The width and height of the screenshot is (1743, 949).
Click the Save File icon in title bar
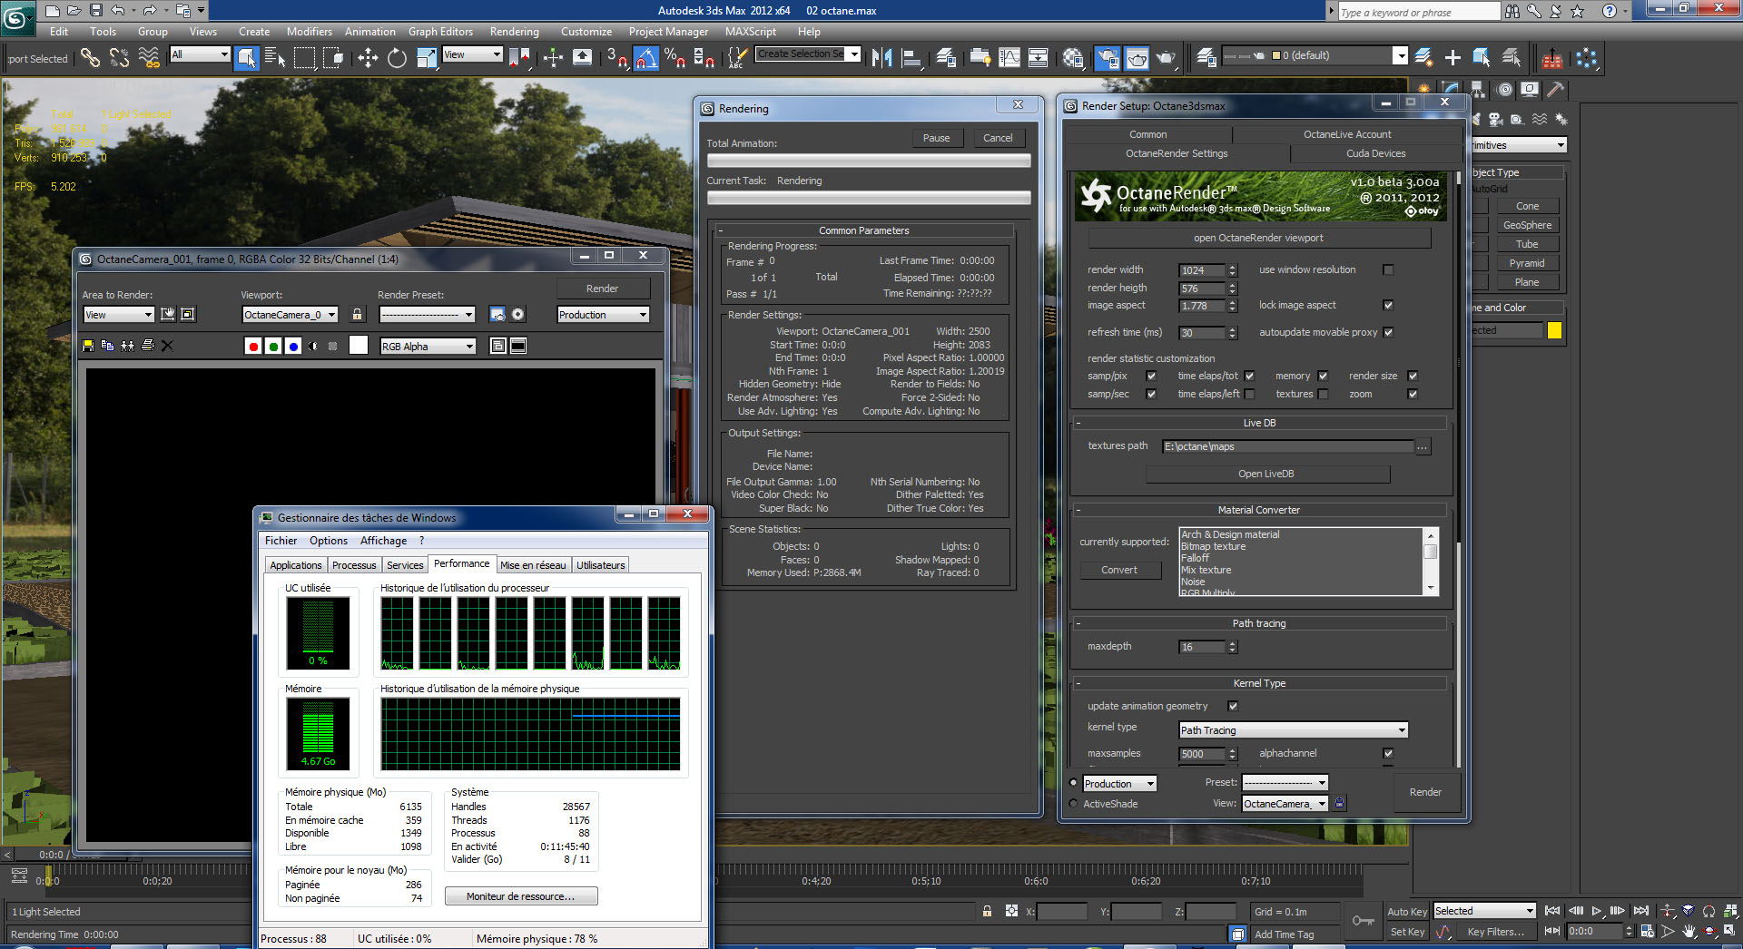(x=95, y=10)
